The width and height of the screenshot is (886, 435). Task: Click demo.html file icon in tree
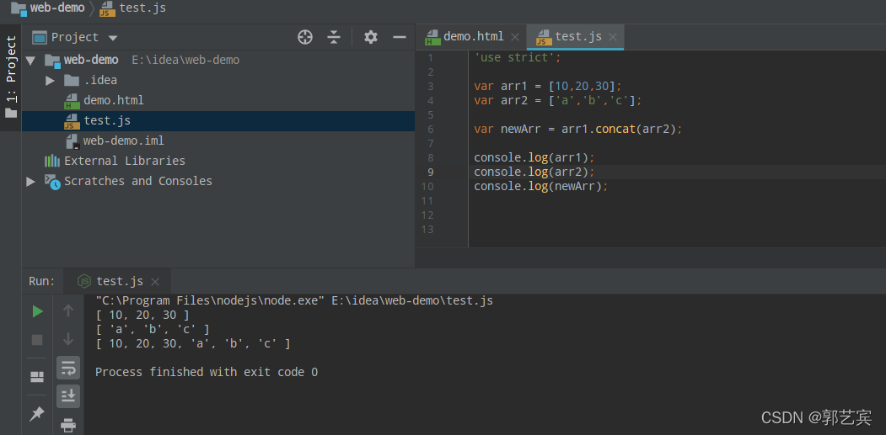click(x=72, y=101)
